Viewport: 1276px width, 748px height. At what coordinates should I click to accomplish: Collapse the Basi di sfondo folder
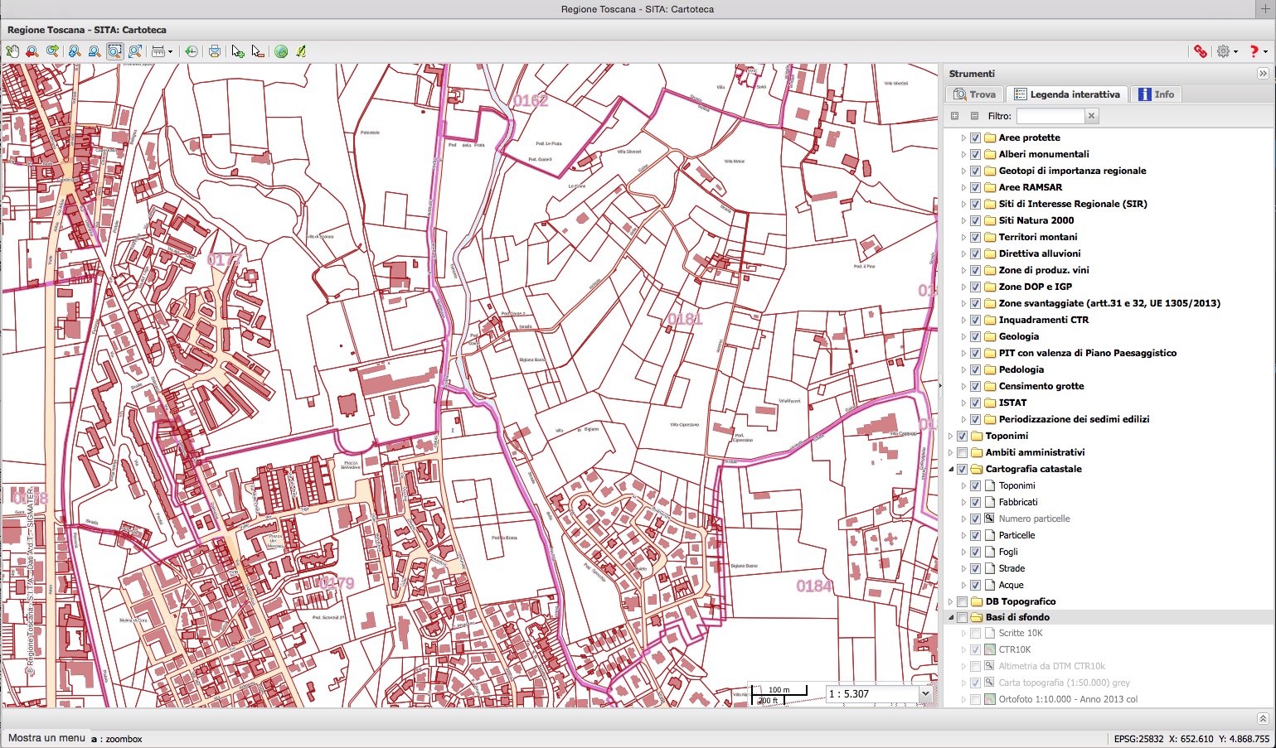pyautogui.click(x=951, y=617)
